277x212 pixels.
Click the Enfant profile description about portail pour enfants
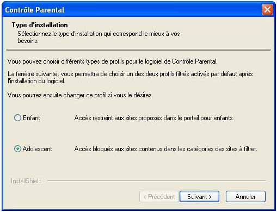pyautogui.click(x=154, y=118)
